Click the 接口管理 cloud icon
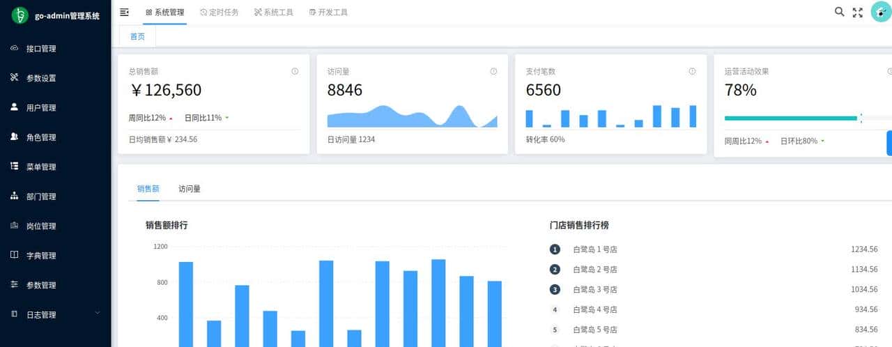 (x=14, y=48)
